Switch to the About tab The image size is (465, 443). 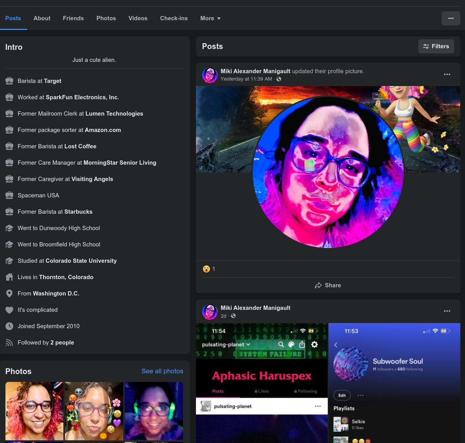(x=42, y=18)
